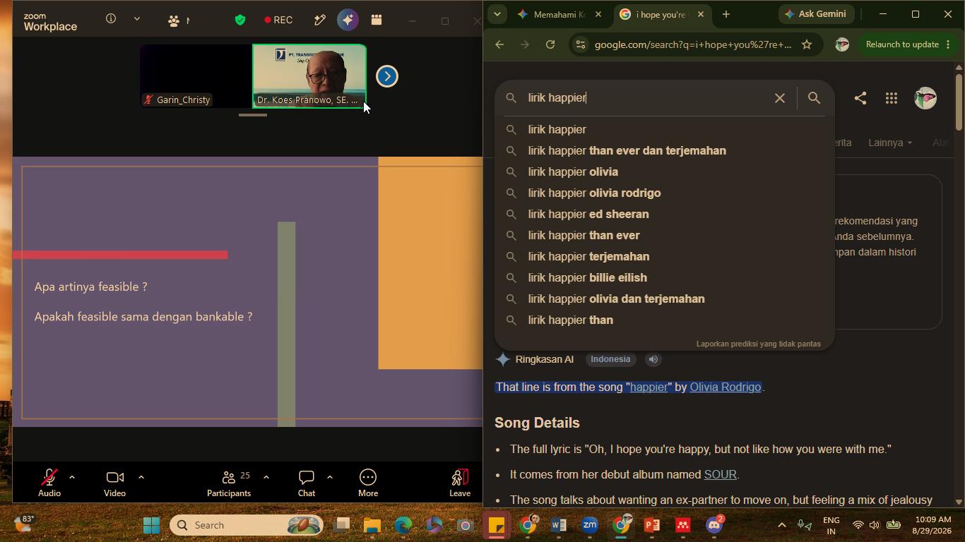Open the annotate pen tool in Zoom
Screen dimensions: 965x542
(x=320, y=20)
